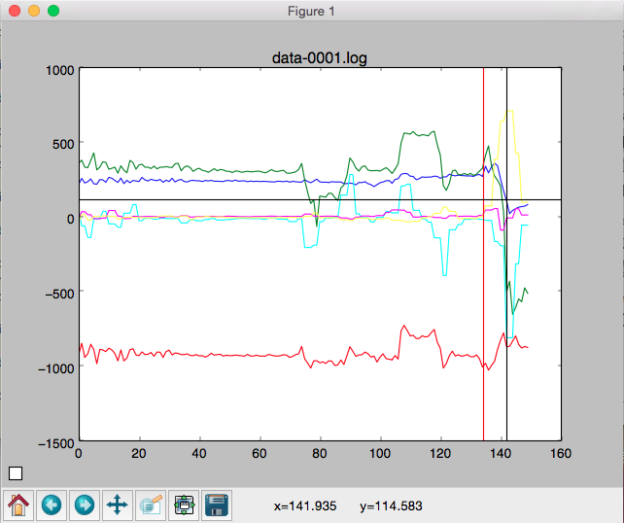Activate the Zoom to rectangle tool
This screenshot has width=624, height=523.
point(151,506)
